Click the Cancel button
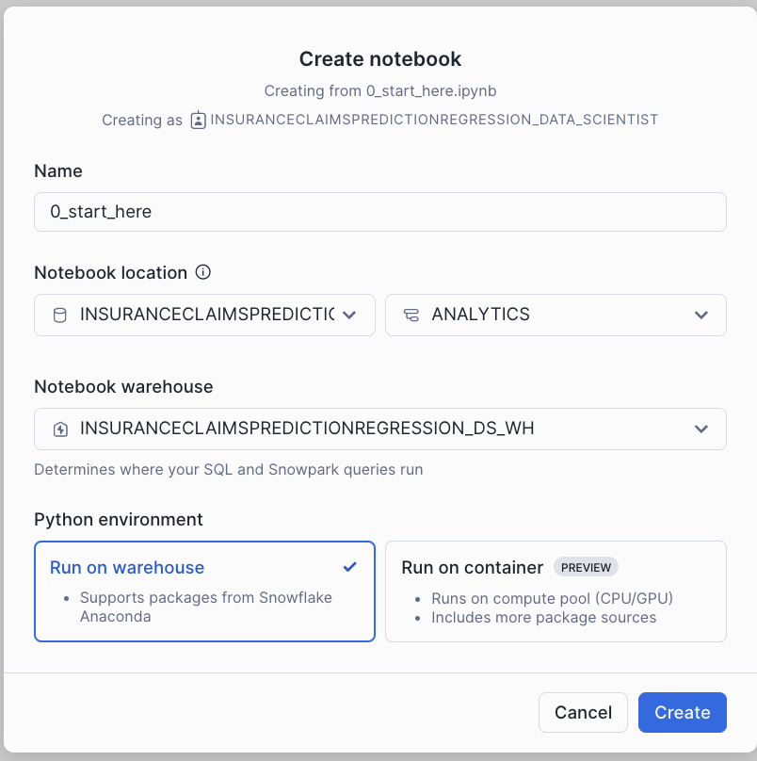The width and height of the screenshot is (757, 761). click(x=583, y=712)
